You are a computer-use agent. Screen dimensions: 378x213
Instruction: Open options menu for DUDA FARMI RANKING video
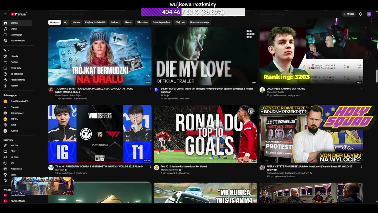[x=361, y=89]
